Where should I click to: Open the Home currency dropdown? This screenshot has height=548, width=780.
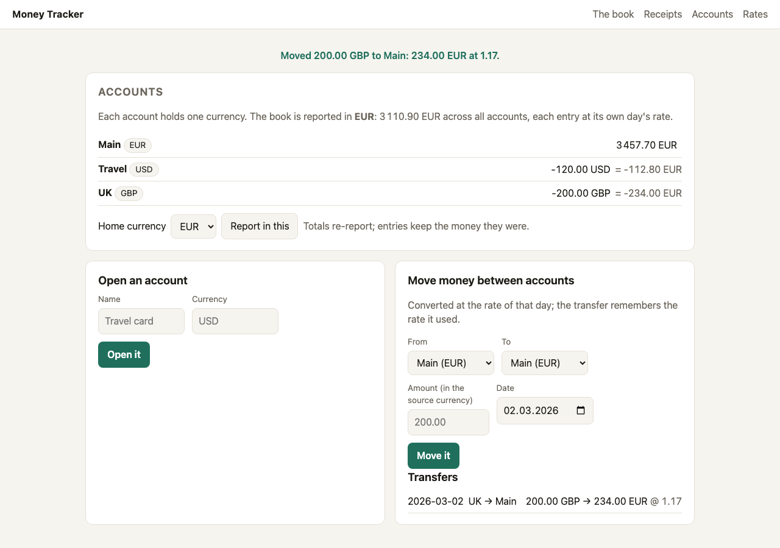point(193,226)
